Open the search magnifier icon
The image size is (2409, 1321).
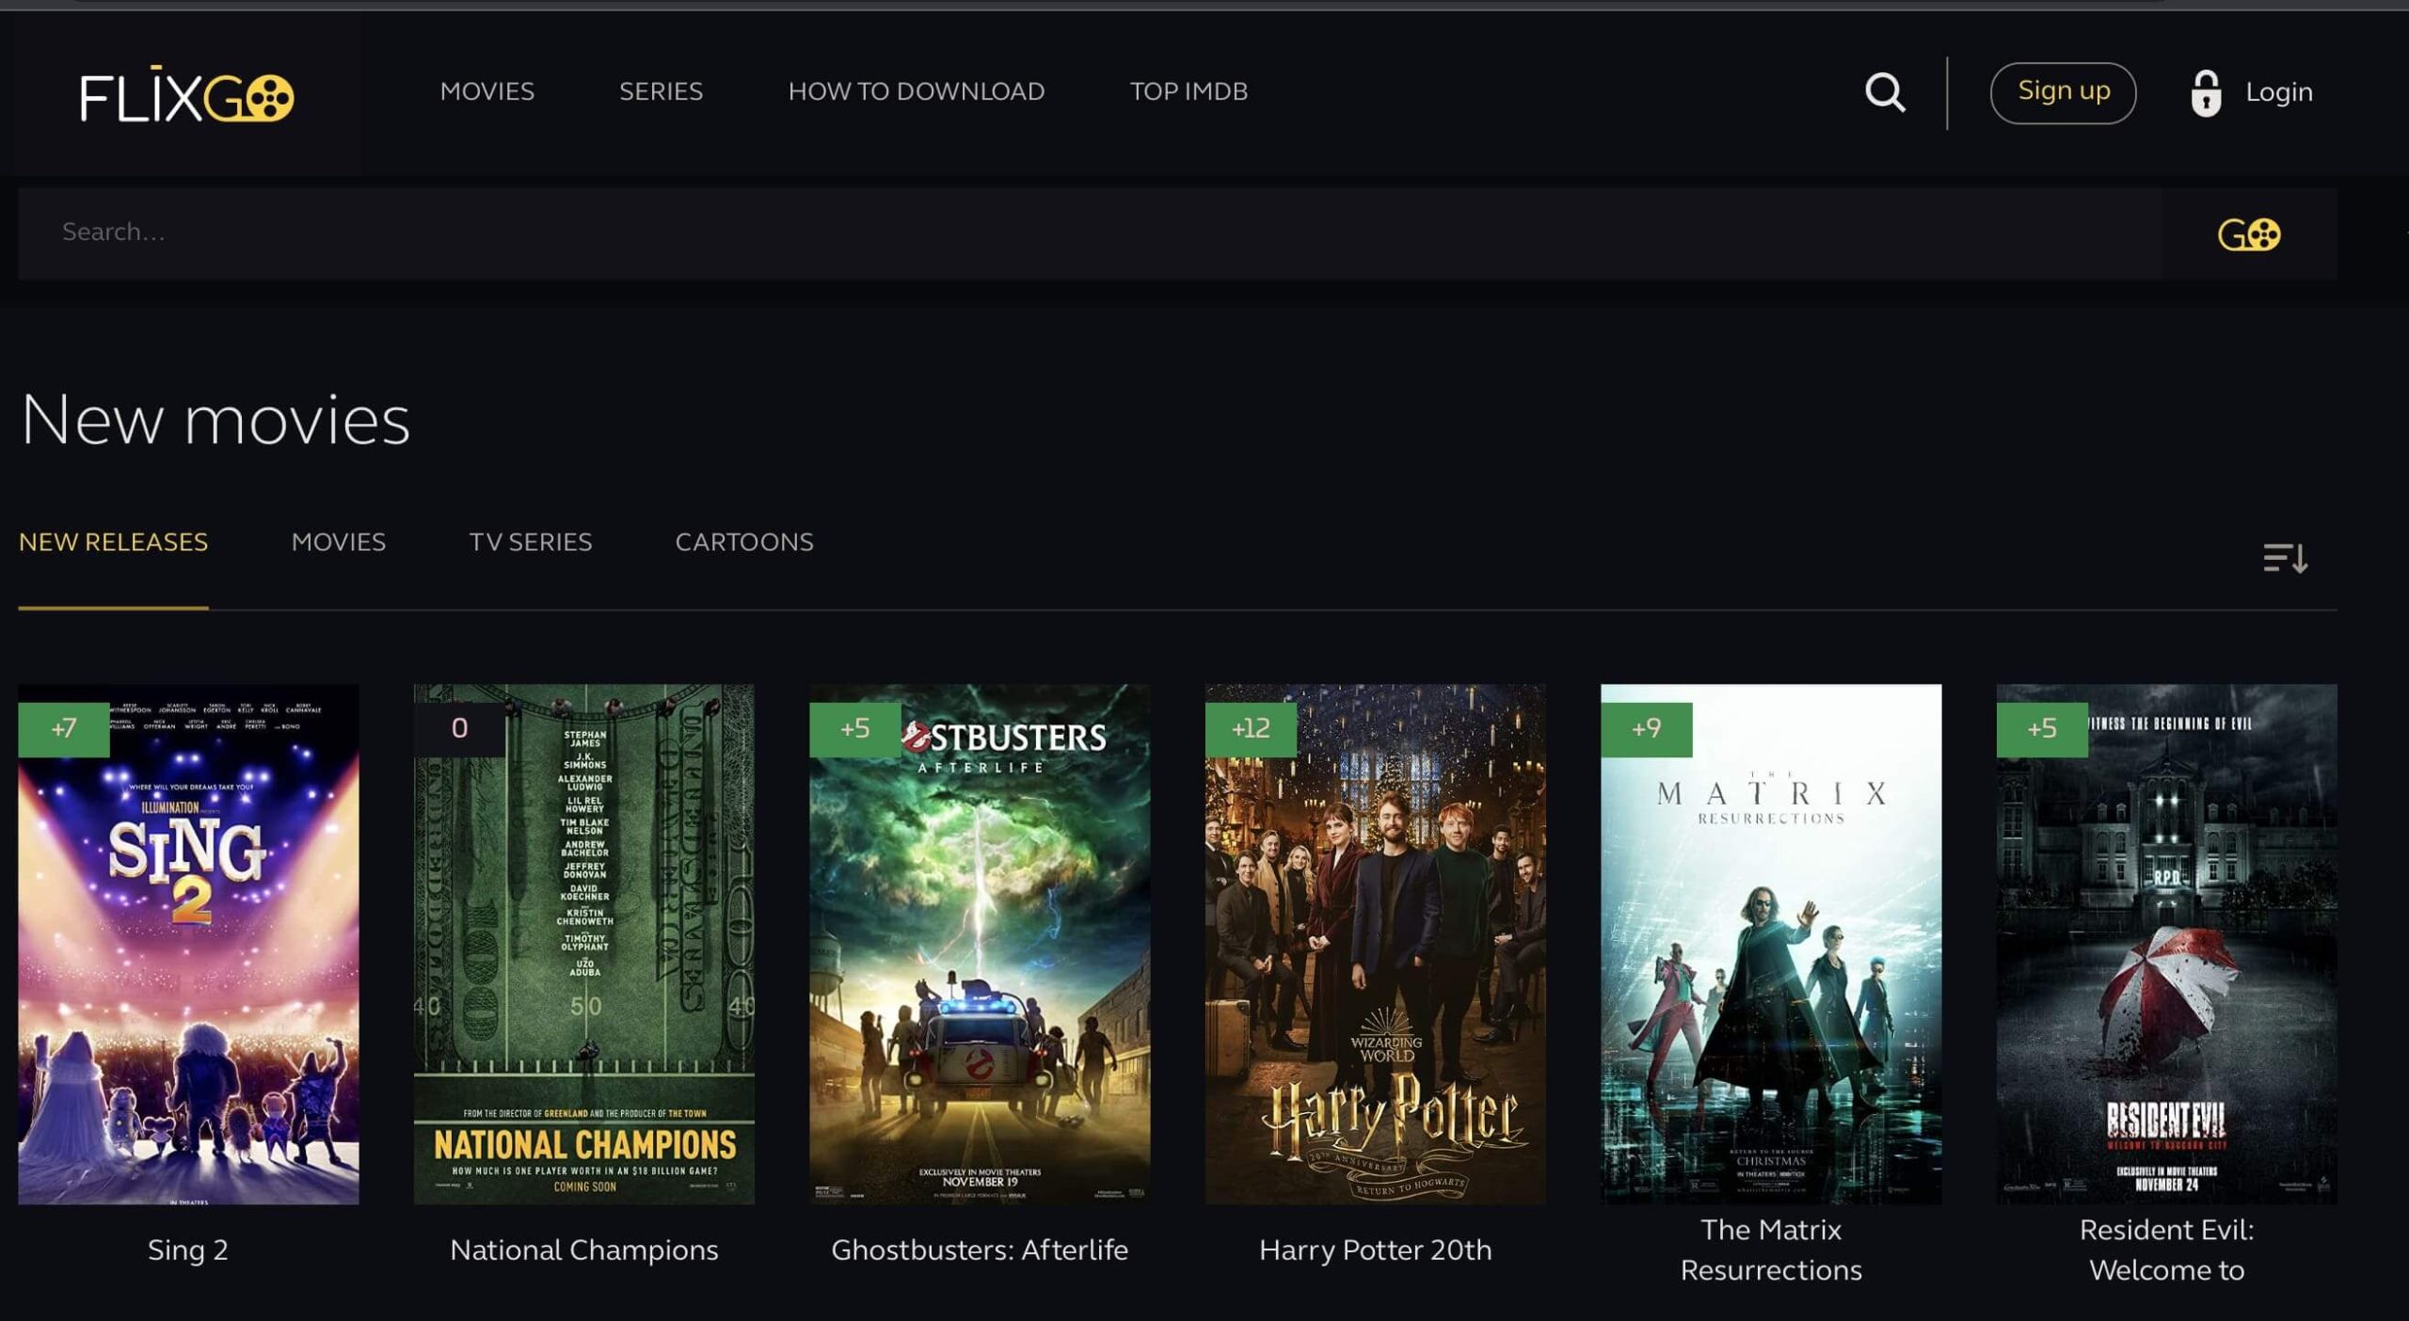tap(1885, 91)
